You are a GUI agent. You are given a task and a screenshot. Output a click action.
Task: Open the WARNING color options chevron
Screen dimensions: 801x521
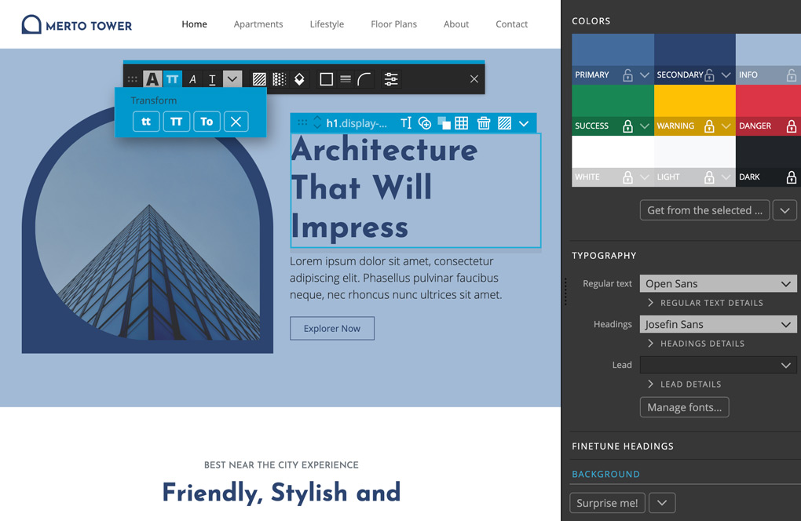[726, 126]
